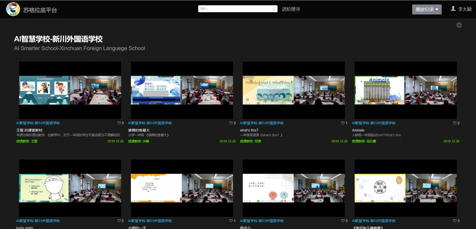Toggle like on the body parts video

119,221
